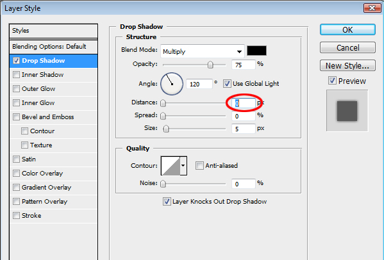Expand the Contour picker dropdown arrow
Image resolution: width=384 pixels, height=260 pixels.
[x=183, y=166]
